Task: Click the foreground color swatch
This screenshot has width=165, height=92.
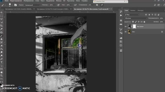Action: [1, 84]
